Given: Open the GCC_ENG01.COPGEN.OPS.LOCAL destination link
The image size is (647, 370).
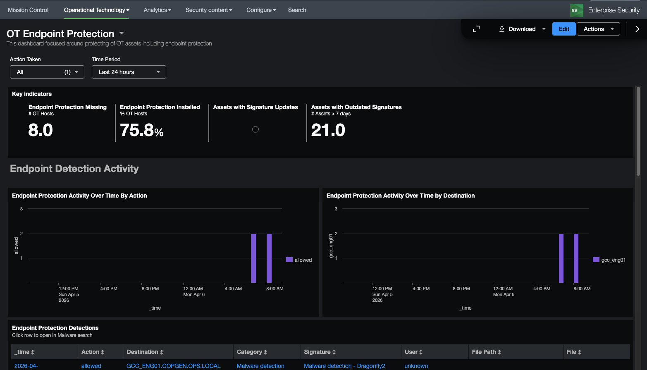Looking at the screenshot, I should click(173, 366).
